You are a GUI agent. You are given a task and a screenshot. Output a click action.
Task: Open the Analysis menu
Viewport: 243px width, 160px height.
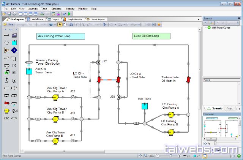[x=33, y=8]
